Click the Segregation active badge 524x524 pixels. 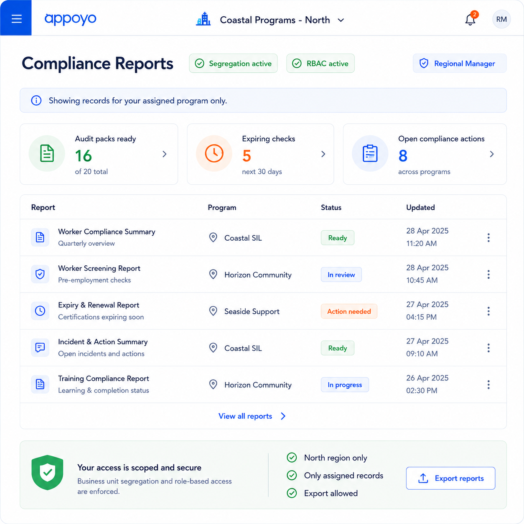pyautogui.click(x=233, y=63)
